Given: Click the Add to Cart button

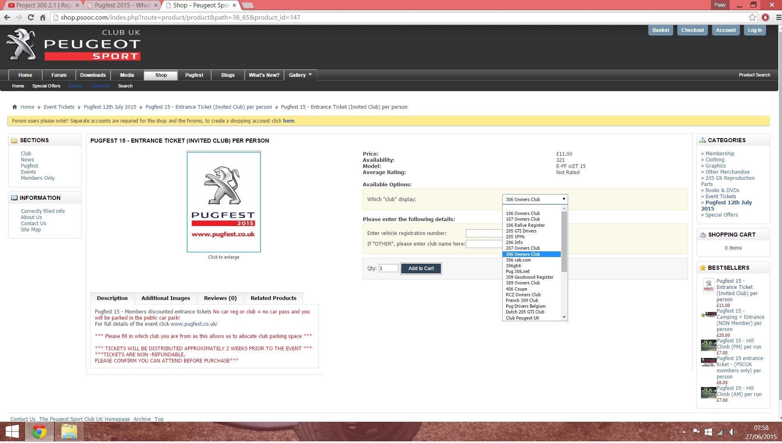Looking at the screenshot, I should click(421, 268).
